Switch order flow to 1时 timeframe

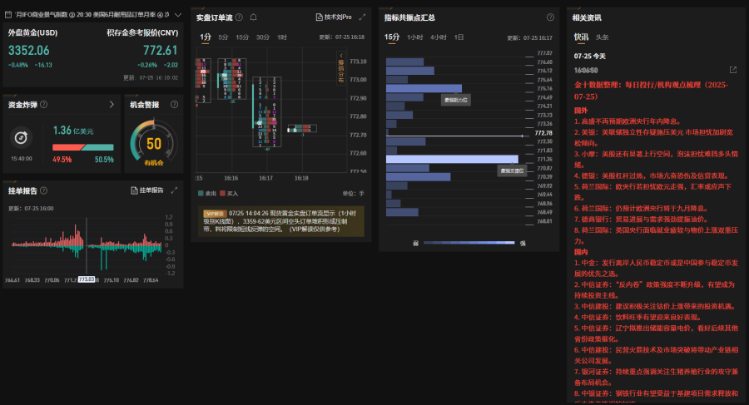[282, 37]
